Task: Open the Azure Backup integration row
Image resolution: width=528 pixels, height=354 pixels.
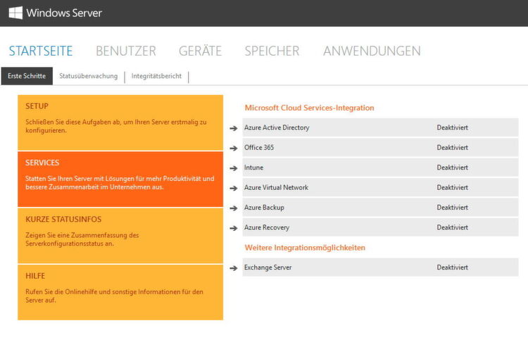Action: (380, 208)
